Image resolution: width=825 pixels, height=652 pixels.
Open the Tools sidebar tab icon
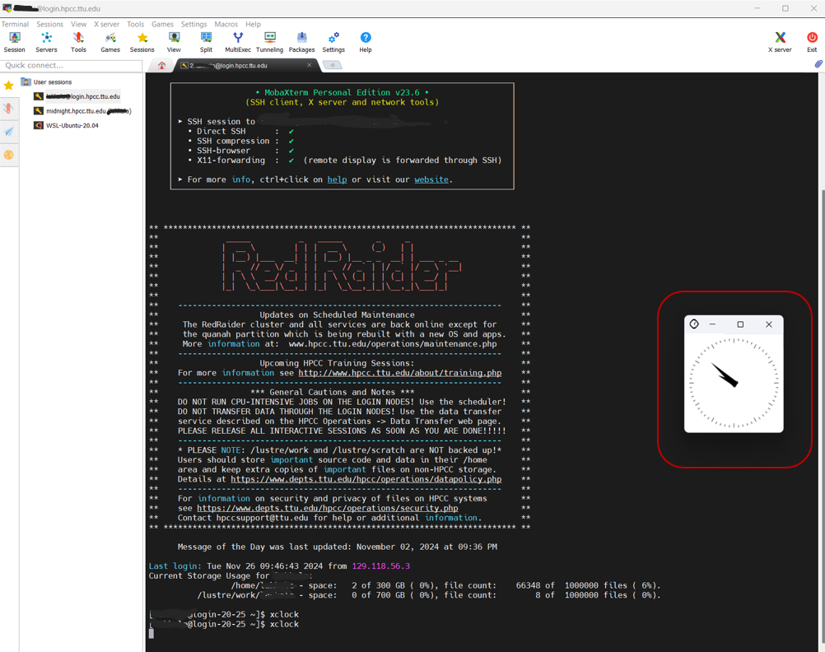coord(9,109)
